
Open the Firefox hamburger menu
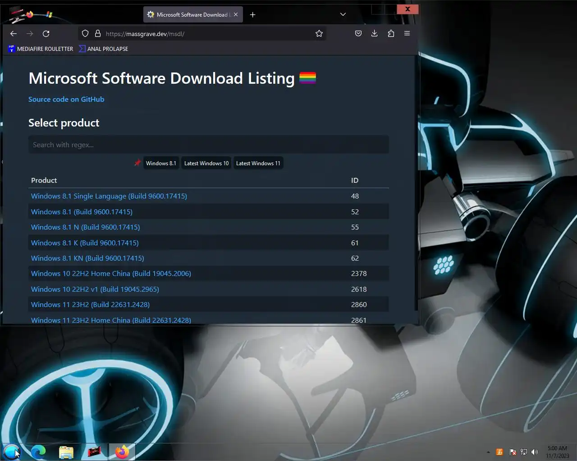click(x=407, y=34)
